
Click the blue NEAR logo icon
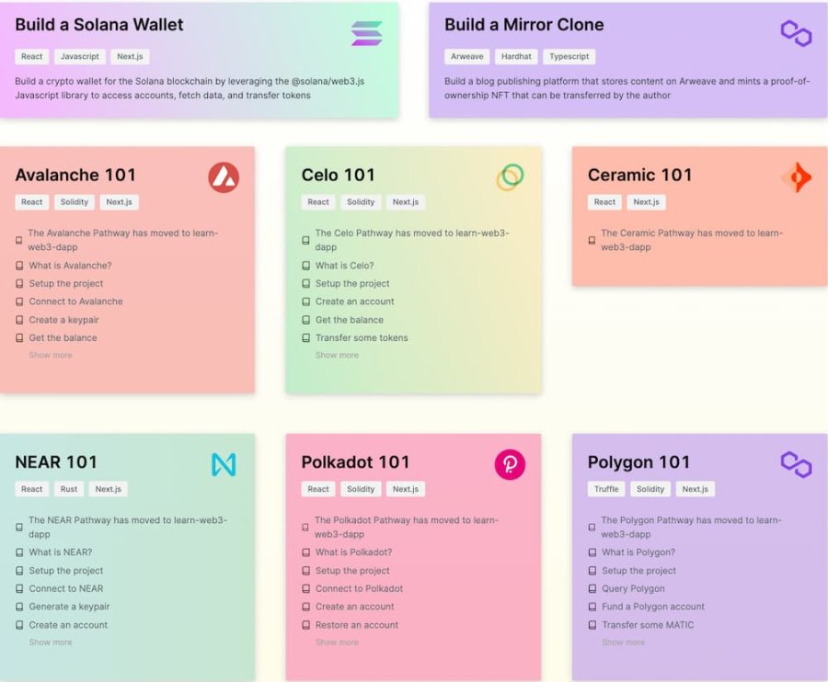224,464
